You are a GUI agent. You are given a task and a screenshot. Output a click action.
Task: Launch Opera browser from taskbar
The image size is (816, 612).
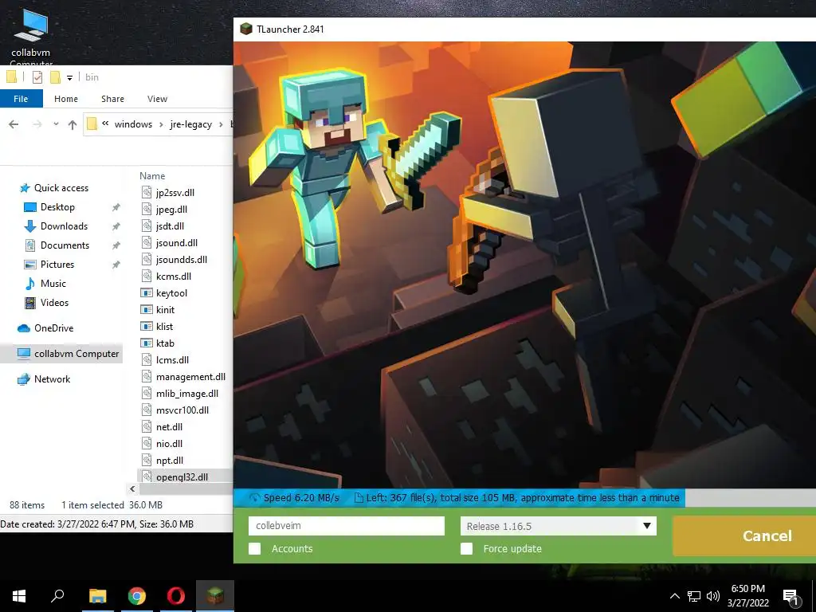click(176, 596)
